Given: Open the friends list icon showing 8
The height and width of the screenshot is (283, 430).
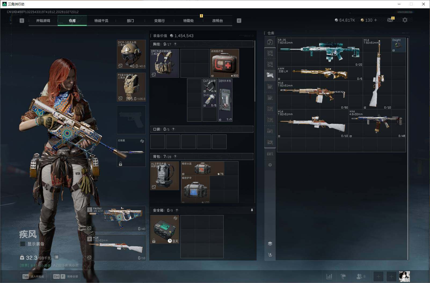Looking at the screenshot, I should (x=361, y=276).
